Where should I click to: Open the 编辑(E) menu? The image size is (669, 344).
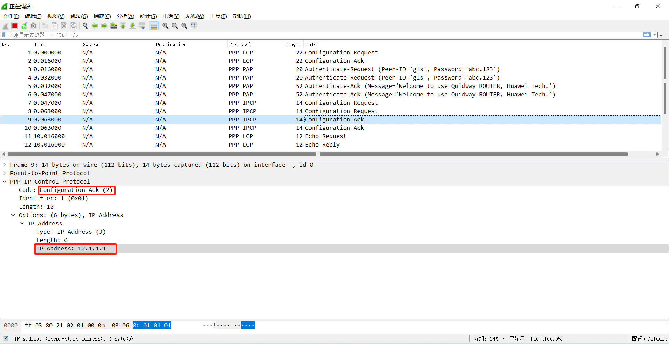coord(33,16)
